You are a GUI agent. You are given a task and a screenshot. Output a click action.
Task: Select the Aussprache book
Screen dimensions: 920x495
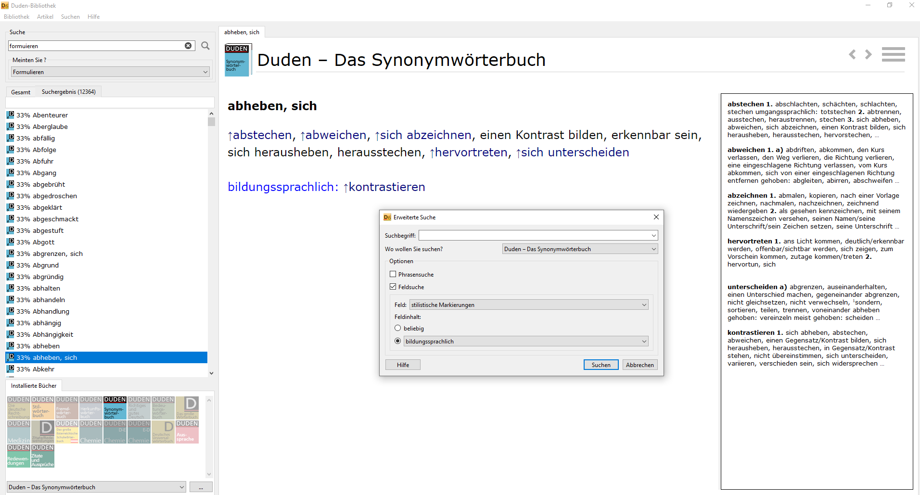tap(187, 432)
